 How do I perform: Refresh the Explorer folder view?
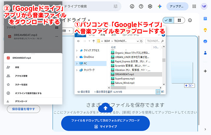pyautogui.click(x=141, y=41)
